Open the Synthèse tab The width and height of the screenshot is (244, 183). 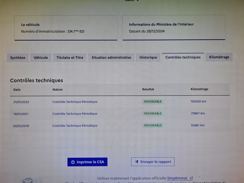pos(18,58)
